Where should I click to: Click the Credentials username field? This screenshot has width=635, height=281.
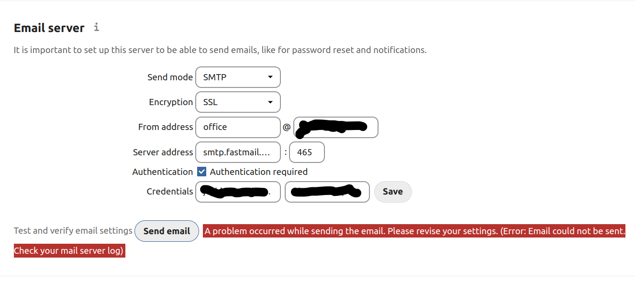238,192
